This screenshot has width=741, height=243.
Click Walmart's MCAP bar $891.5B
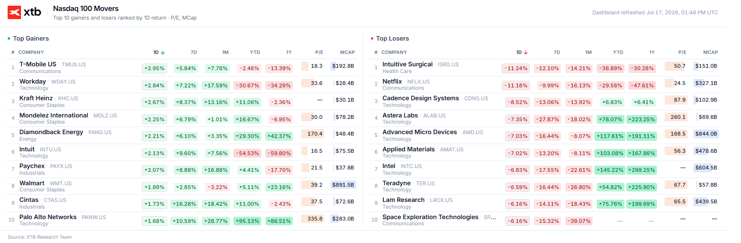pos(343,185)
